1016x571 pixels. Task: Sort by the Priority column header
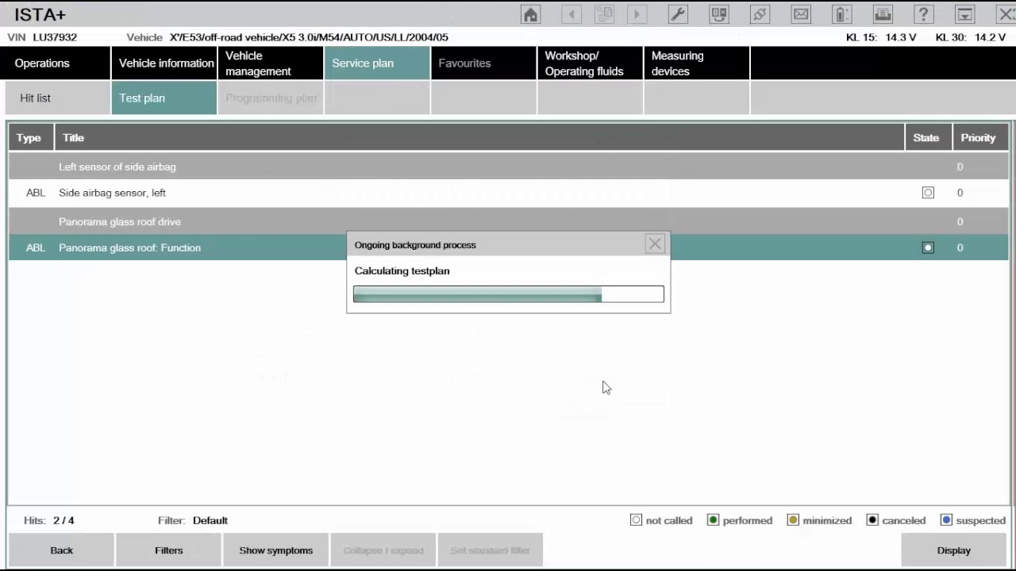pos(979,137)
